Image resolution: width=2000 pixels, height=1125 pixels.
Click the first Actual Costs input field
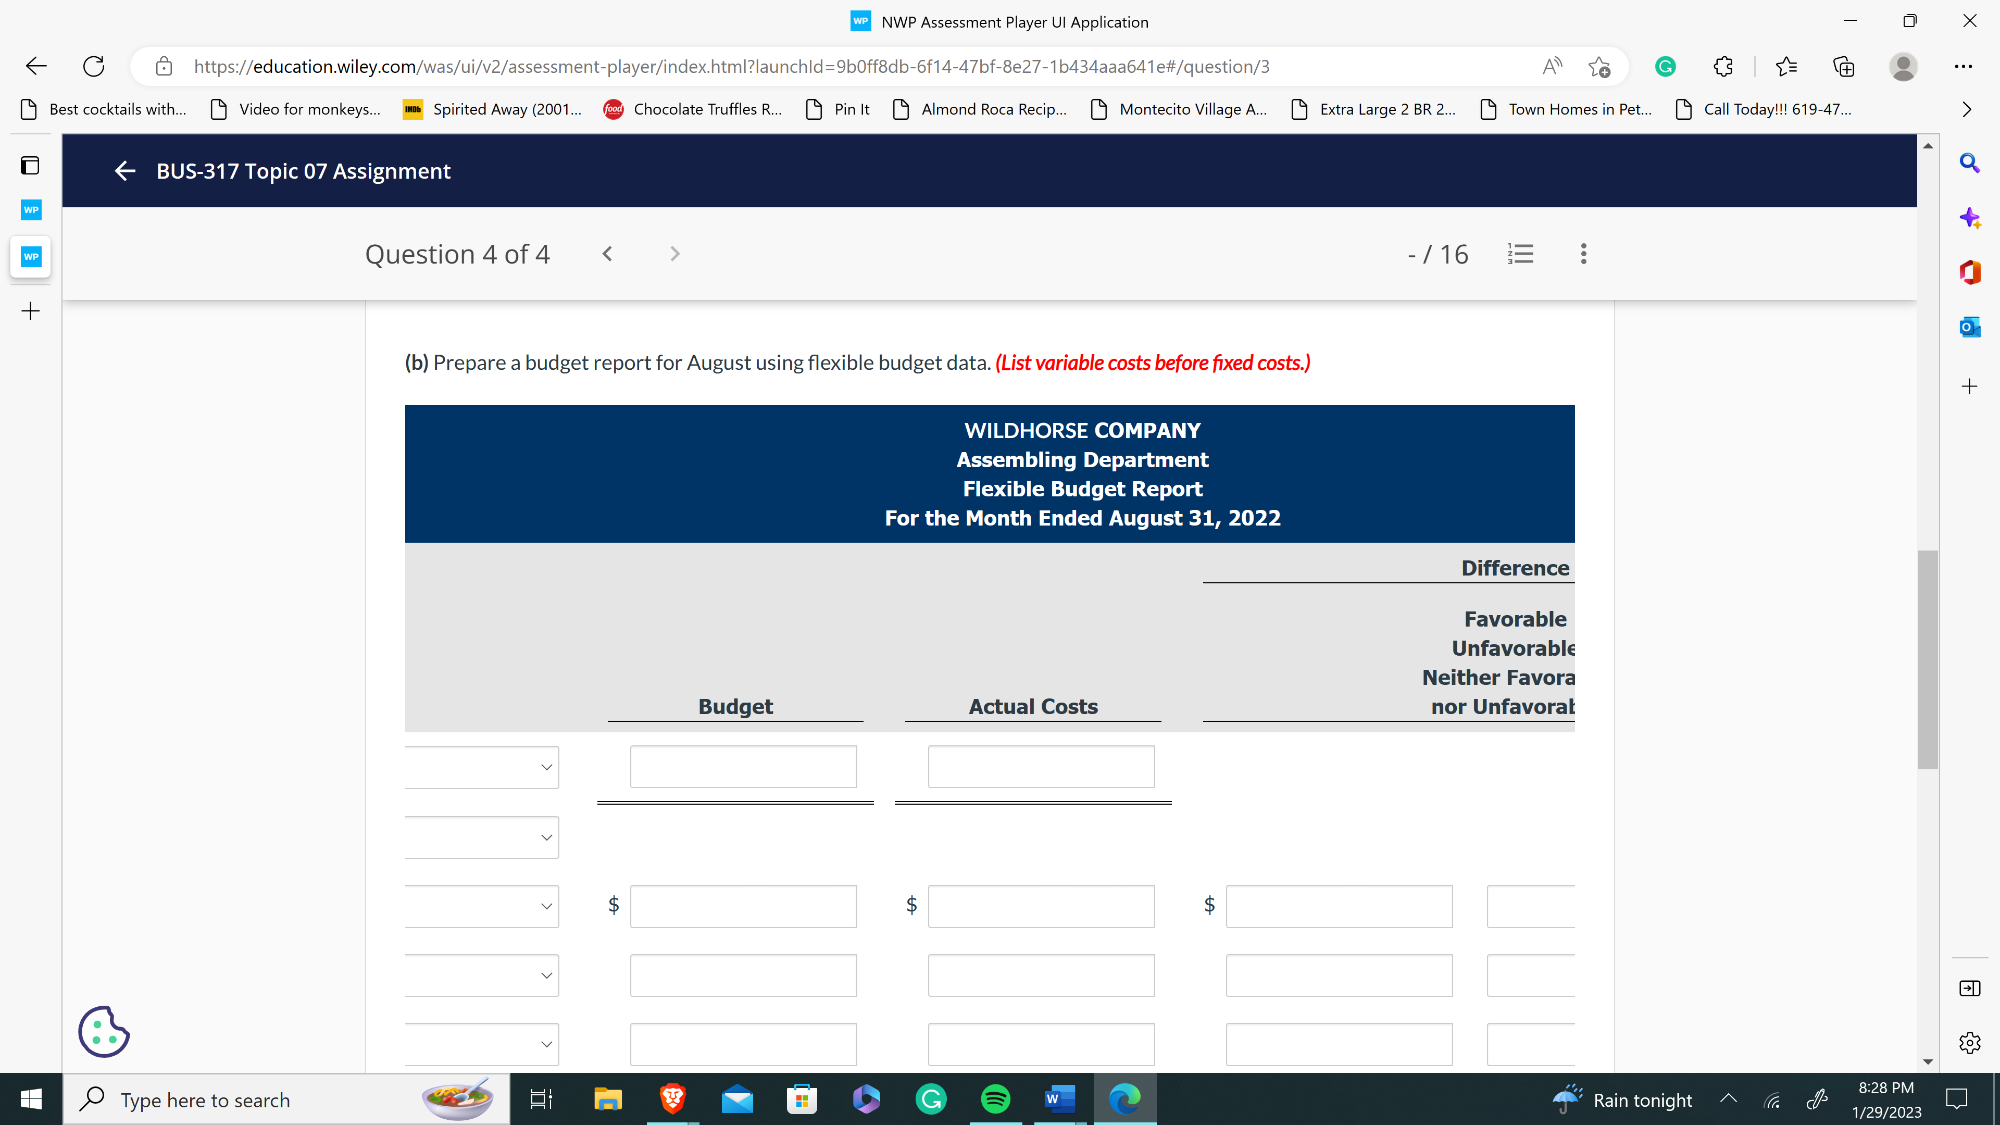1041,767
